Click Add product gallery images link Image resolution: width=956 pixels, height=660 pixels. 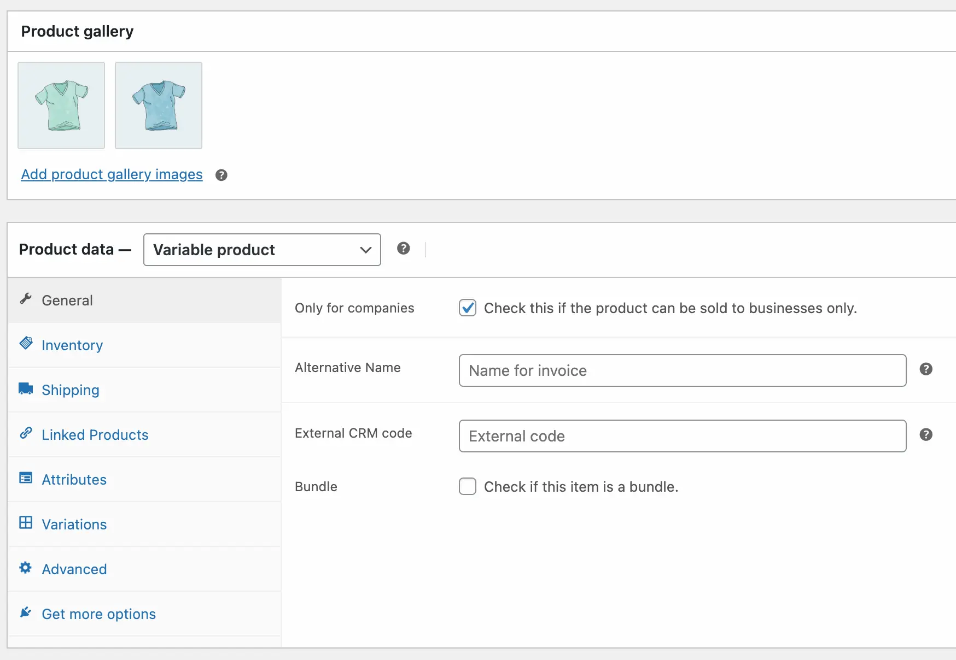coord(112,174)
